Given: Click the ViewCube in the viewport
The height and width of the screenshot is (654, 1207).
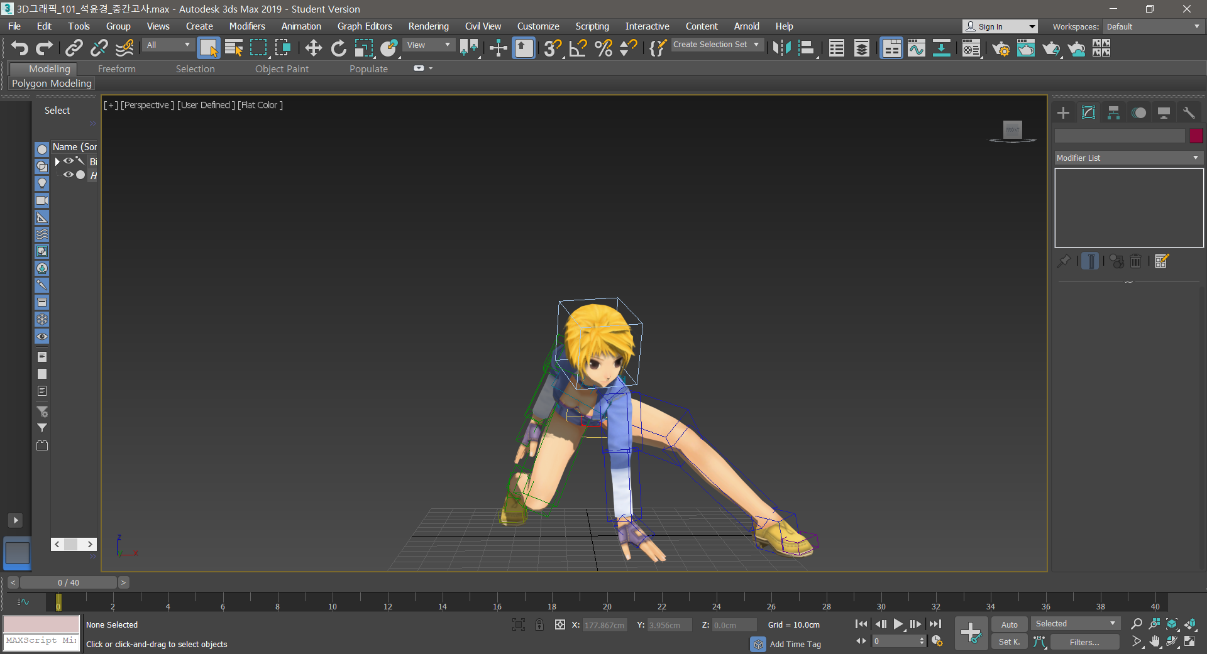Looking at the screenshot, I should (x=1013, y=131).
